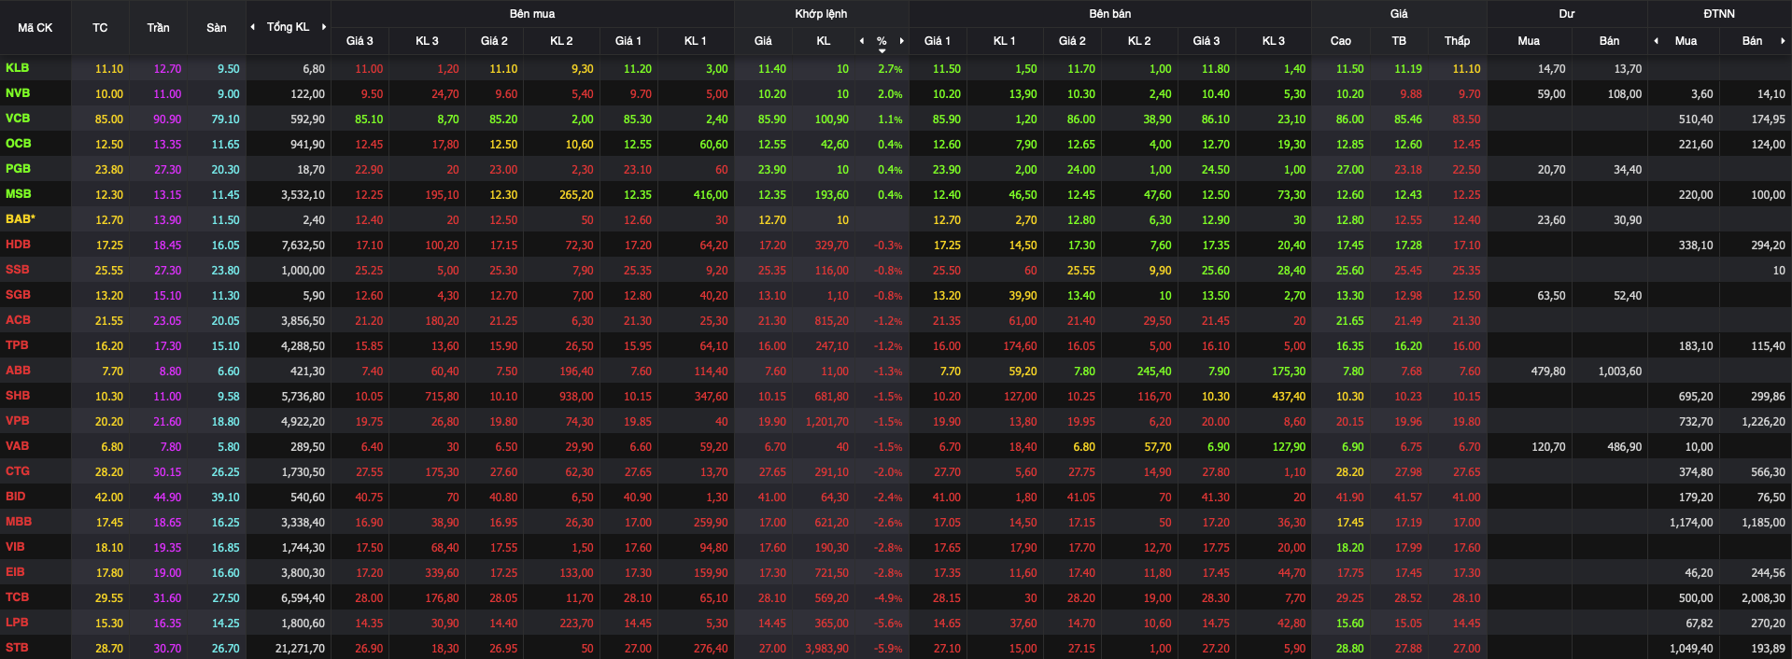Image resolution: width=1792 pixels, height=659 pixels.
Task: Click KLB percent change 2.7%
Action: coord(890,69)
